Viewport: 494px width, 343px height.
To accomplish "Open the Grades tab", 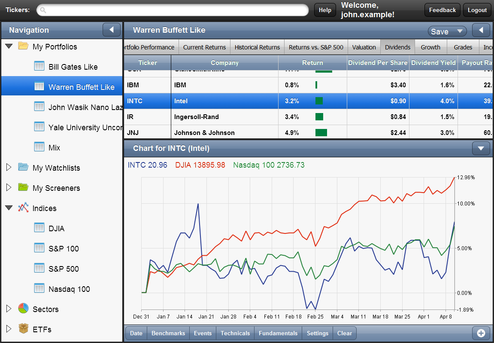I will point(463,47).
